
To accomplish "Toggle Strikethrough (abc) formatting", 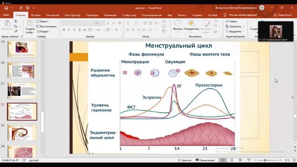I will pos(84,30).
